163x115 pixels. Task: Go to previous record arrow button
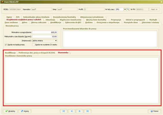tap(72, 111)
